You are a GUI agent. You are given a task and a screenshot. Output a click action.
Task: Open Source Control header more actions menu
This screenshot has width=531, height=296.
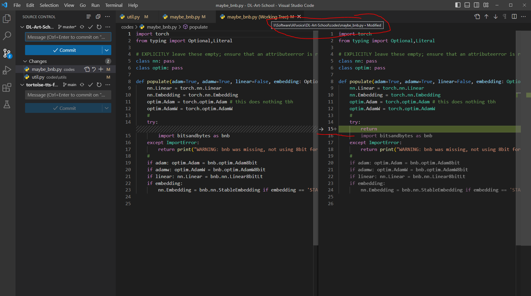107,17
